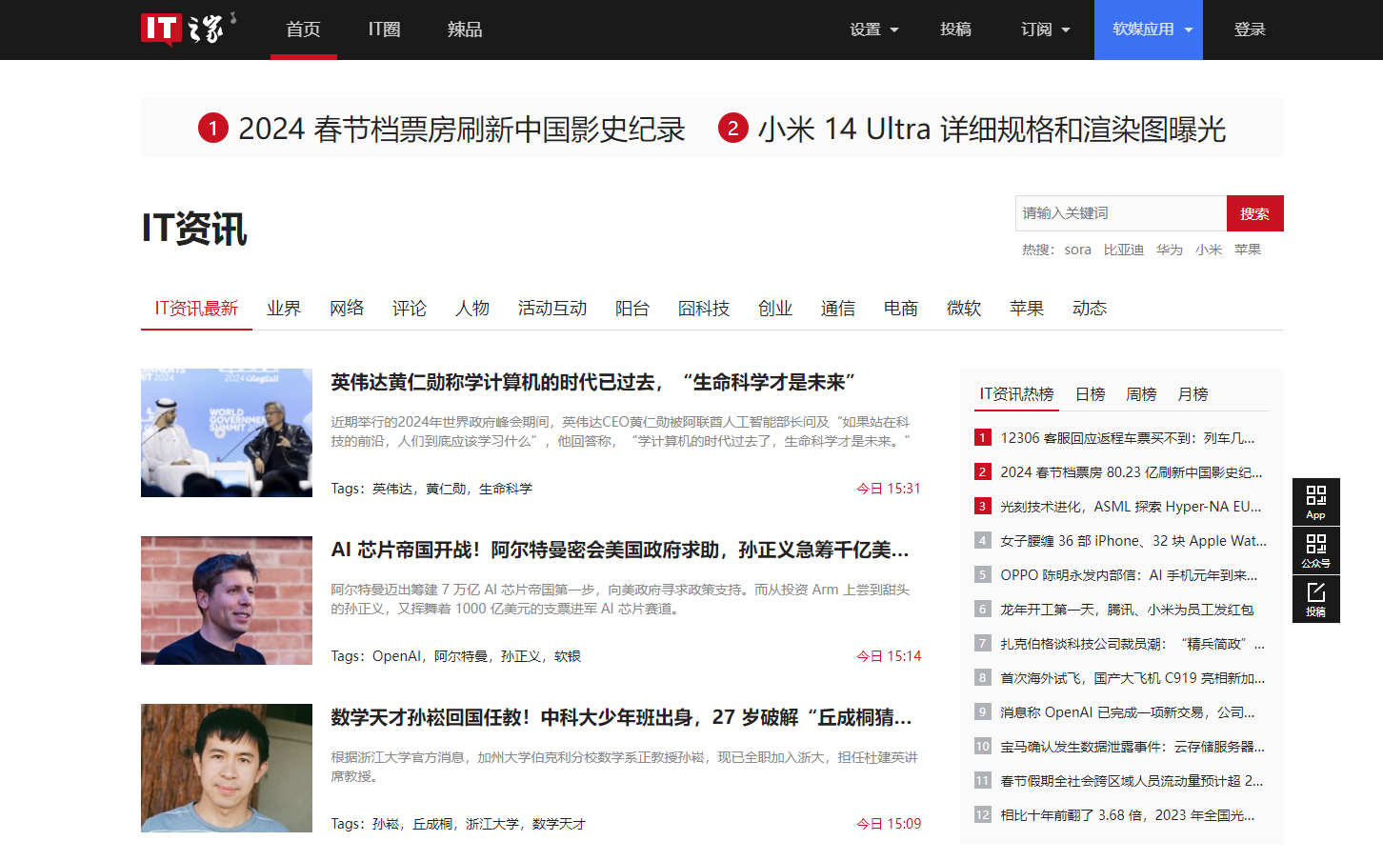Switch to the IT资讯最新 tab
Image resolution: width=1383 pixels, height=861 pixels.
click(196, 309)
